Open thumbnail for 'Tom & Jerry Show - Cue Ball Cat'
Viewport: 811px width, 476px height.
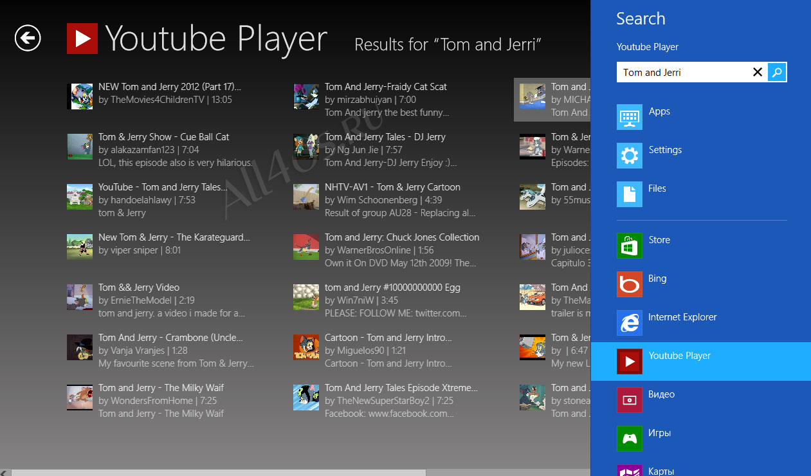point(80,147)
